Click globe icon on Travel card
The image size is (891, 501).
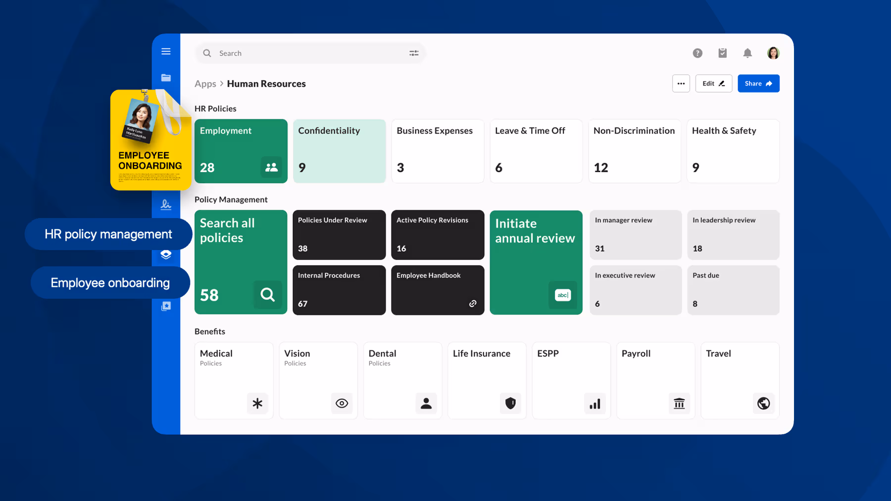click(764, 404)
